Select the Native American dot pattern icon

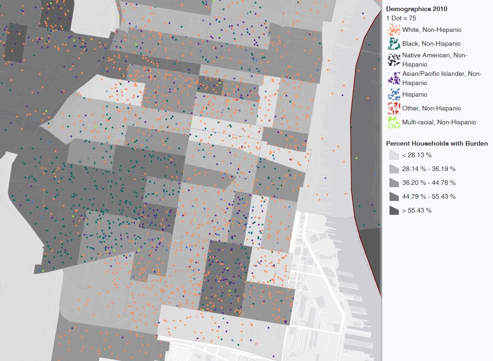393,60
